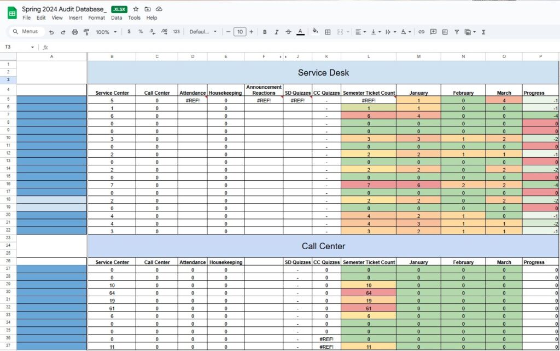This screenshot has height=351, width=560.
Task: Open the Format menu
Action: pyautogui.click(x=96, y=18)
